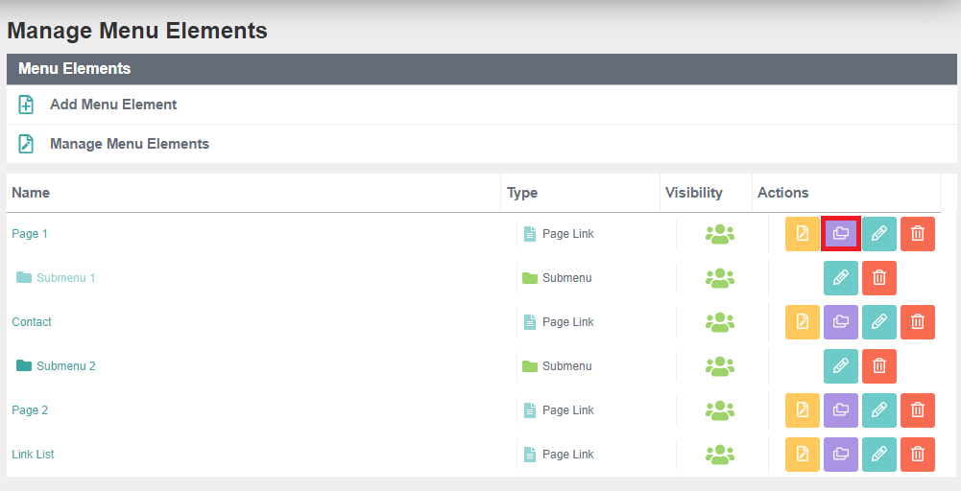
Task: Expand the Submenu 1 folder item
Action: point(56,278)
